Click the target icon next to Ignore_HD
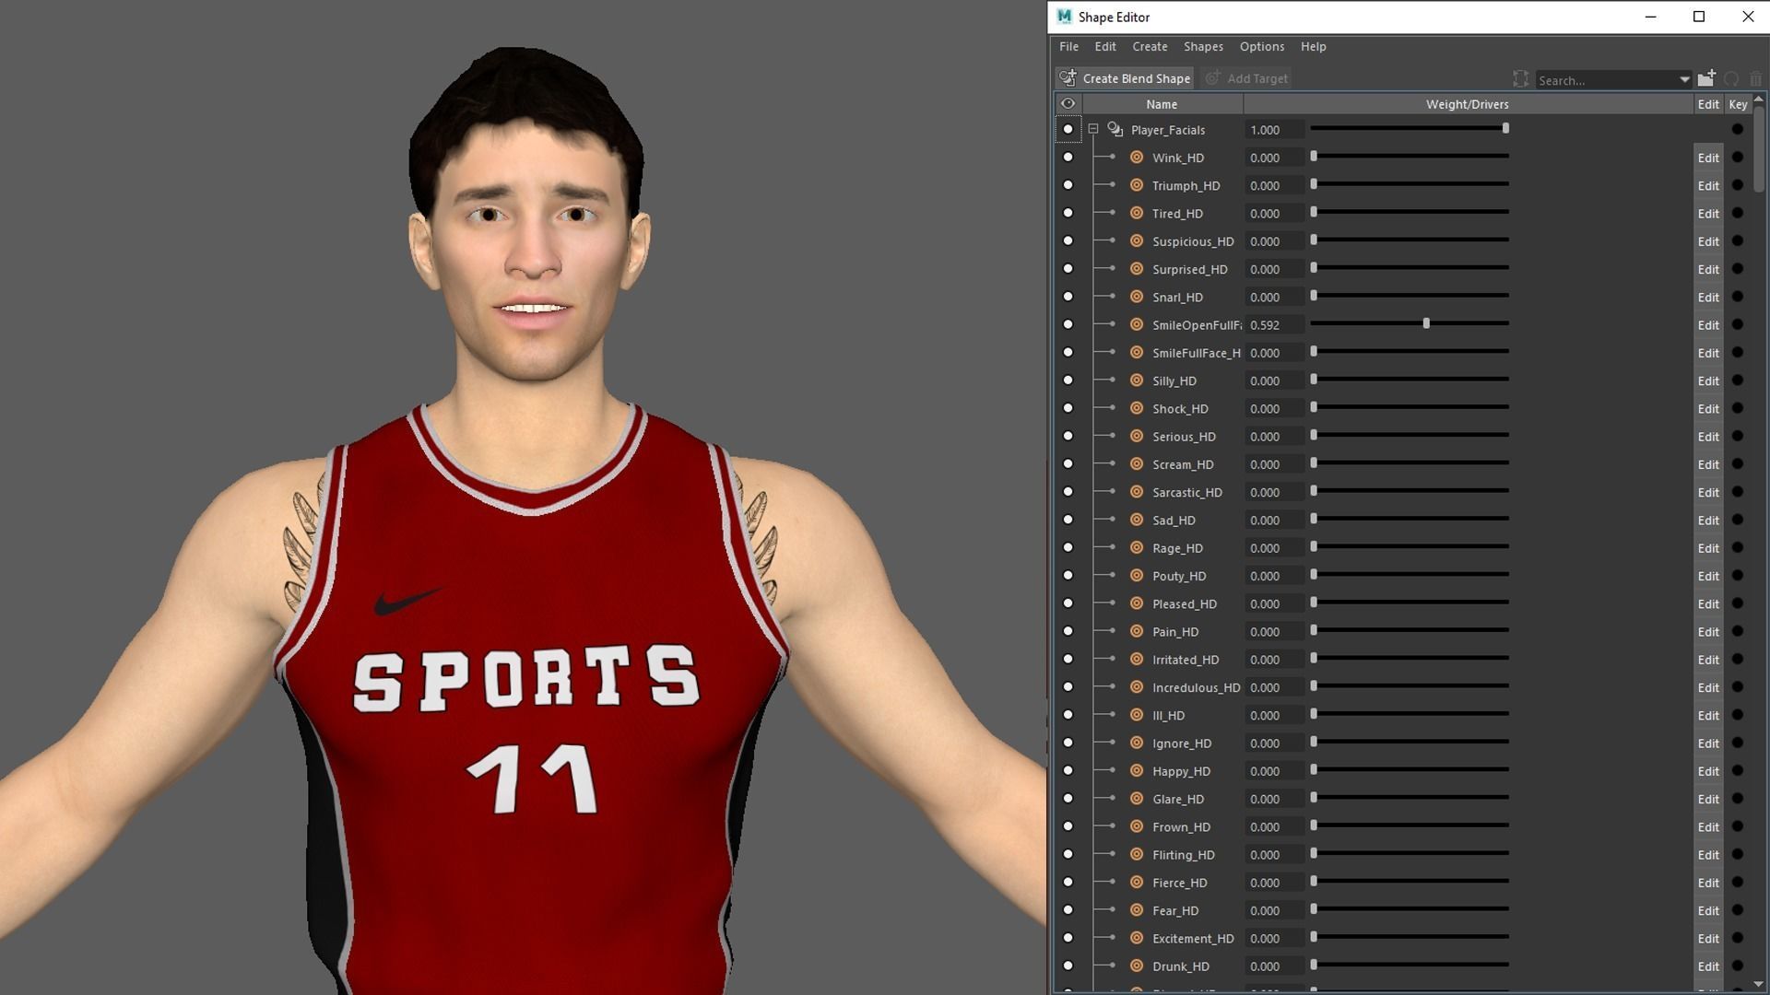1770x995 pixels. (1137, 743)
